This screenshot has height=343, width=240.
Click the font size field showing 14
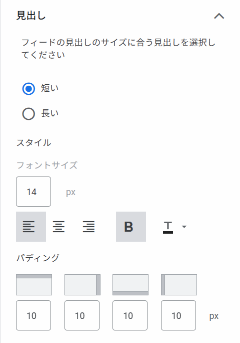pyautogui.click(x=33, y=192)
